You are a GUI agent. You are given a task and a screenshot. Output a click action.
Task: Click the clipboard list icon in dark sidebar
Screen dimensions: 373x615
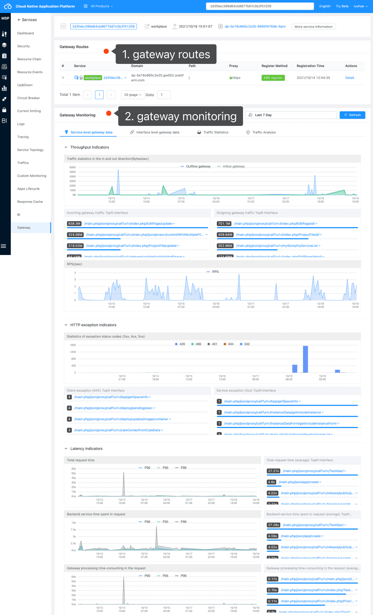click(4, 56)
